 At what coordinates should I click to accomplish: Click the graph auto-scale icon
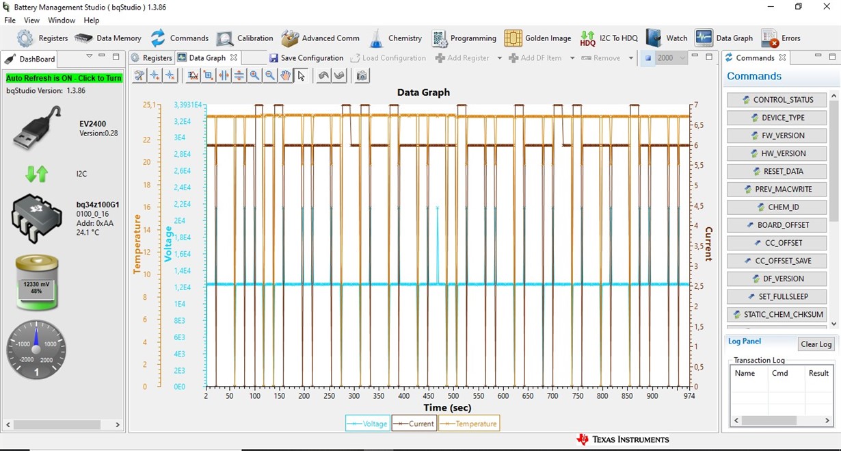(193, 75)
